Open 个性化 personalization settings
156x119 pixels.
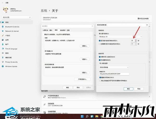(x=8, y=35)
